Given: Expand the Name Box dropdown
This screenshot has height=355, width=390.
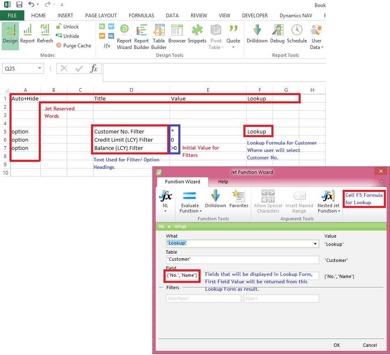Looking at the screenshot, I should (x=40, y=68).
